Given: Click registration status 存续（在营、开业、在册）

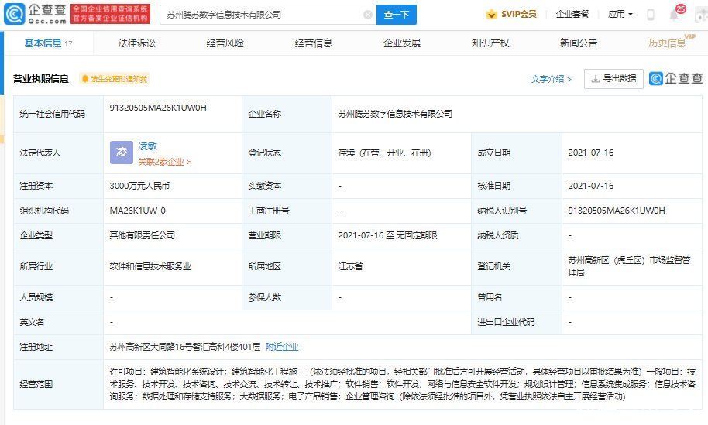Looking at the screenshot, I should tap(385, 153).
